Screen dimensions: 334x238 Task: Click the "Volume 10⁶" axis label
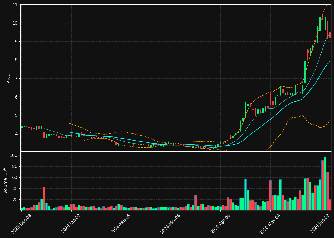pyautogui.click(x=6, y=181)
